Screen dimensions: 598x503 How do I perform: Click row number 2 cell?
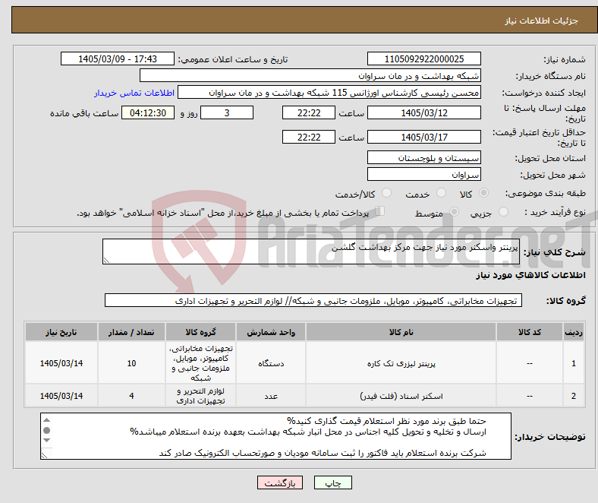tap(573, 396)
